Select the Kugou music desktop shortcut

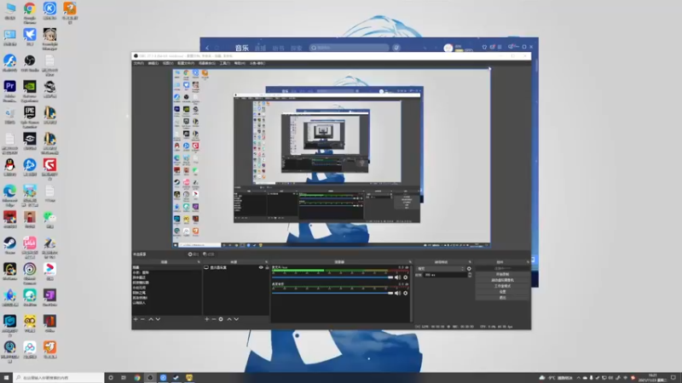(x=49, y=11)
